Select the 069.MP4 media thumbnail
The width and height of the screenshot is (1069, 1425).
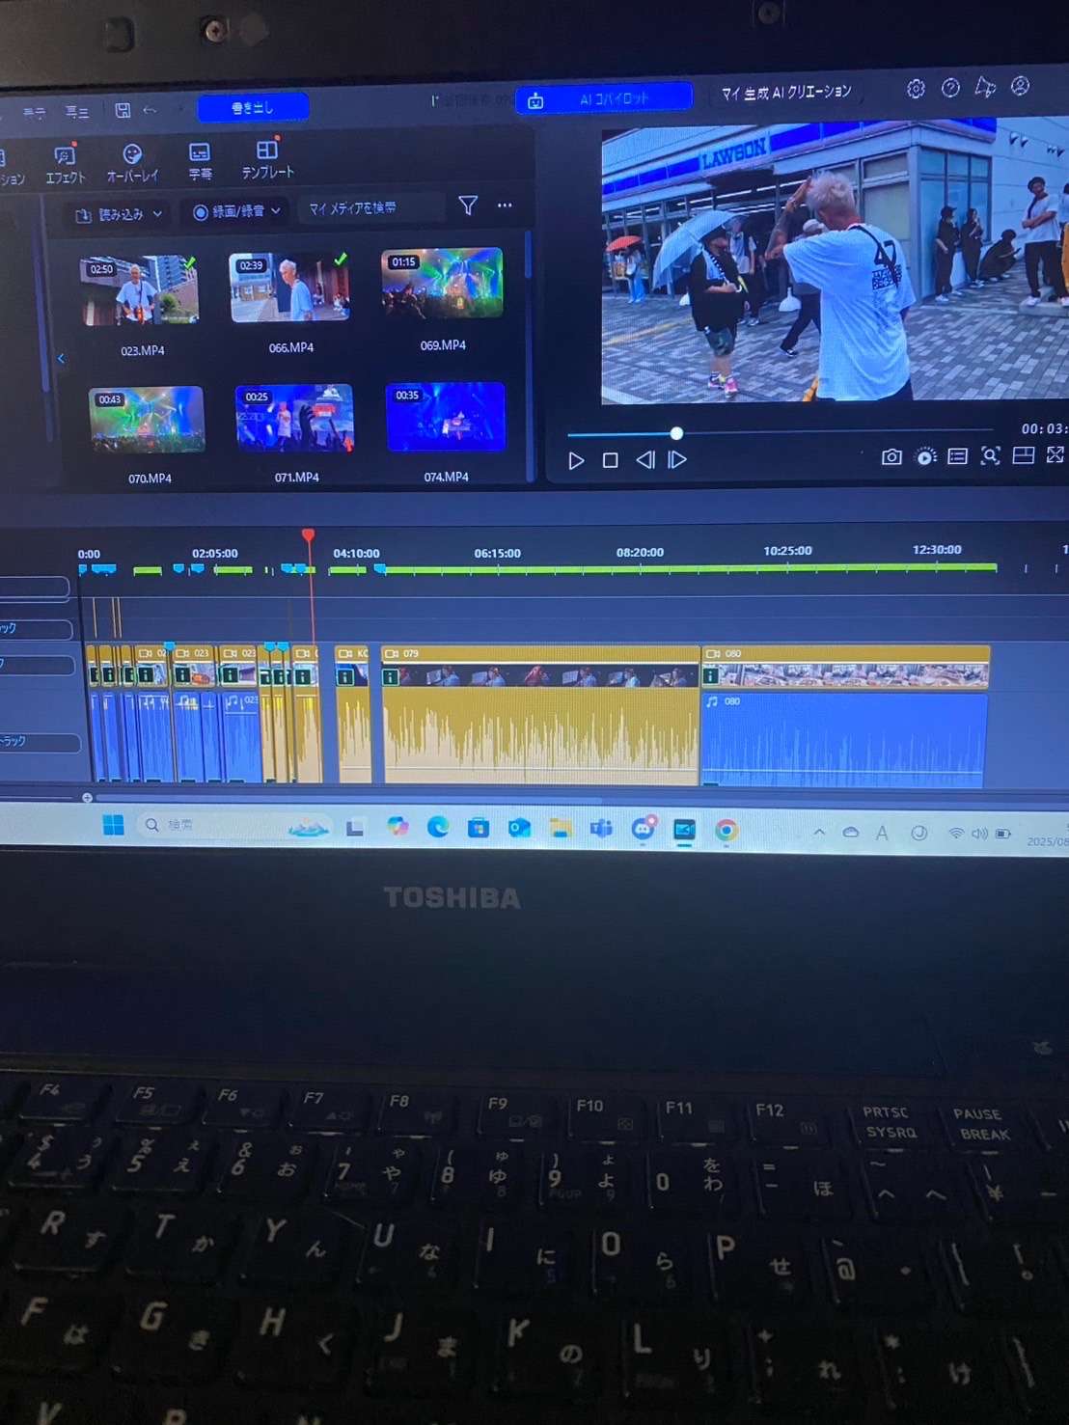(x=442, y=284)
